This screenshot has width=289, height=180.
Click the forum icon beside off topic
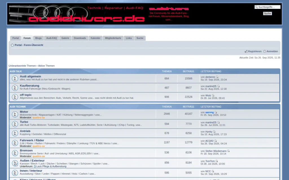point(15,97)
